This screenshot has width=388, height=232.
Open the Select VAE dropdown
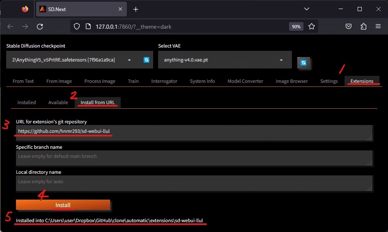tap(225, 60)
